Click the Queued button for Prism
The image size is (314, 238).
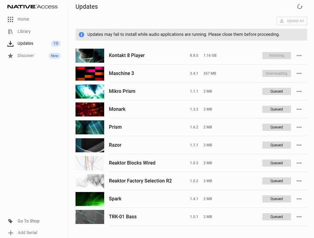tap(277, 127)
